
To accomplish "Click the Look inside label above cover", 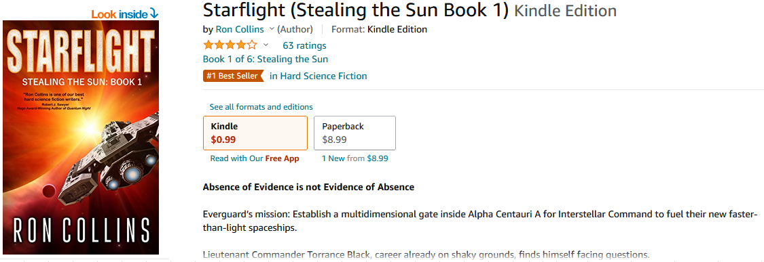I will pos(120,15).
